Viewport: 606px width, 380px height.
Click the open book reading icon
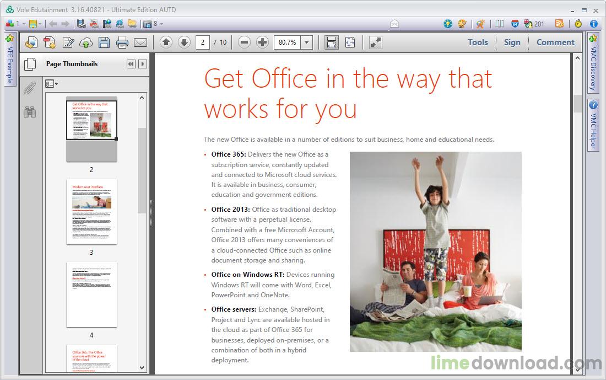pos(500,24)
